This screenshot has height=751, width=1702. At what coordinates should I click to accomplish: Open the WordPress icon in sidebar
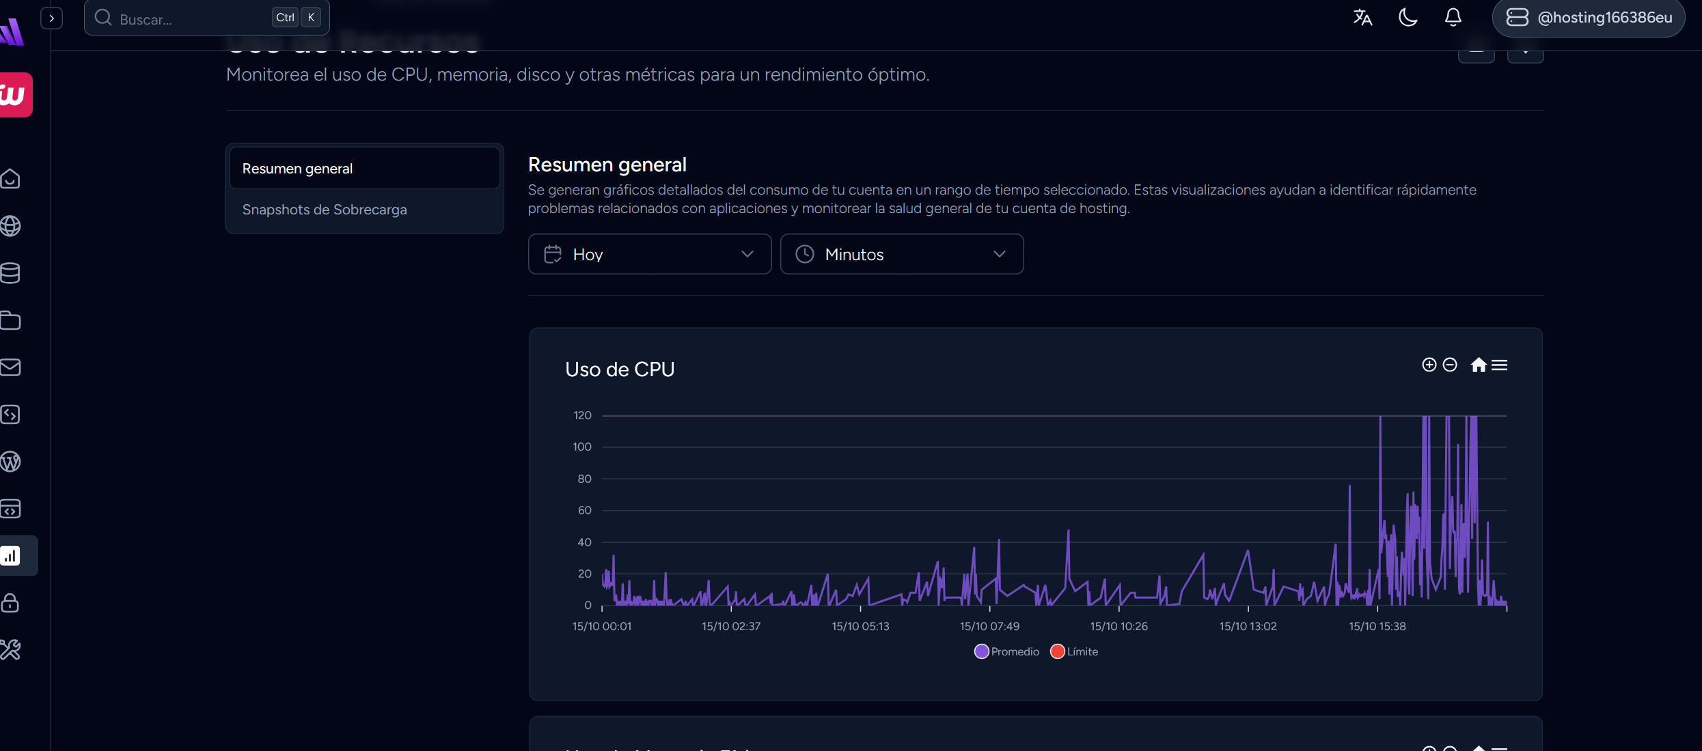[10, 462]
